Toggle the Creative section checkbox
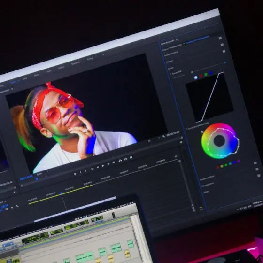The height and width of the screenshot is (263, 263). click(222, 45)
